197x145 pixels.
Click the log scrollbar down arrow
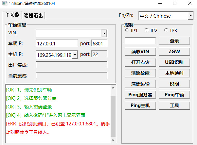tap(113, 140)
